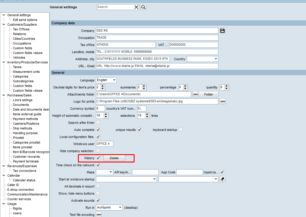Collapse the General settings tree node
The image size is (306, 217).
4,15
